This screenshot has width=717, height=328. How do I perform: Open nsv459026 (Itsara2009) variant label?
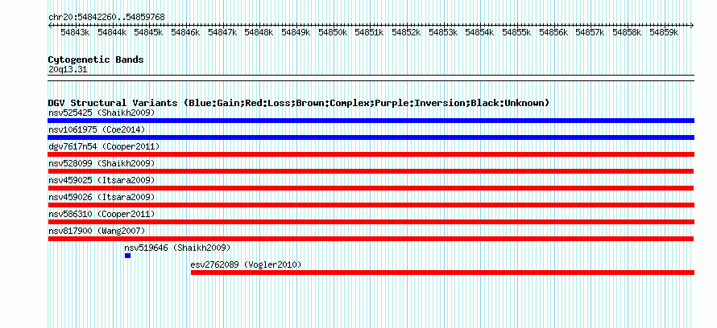click(102, 197)
